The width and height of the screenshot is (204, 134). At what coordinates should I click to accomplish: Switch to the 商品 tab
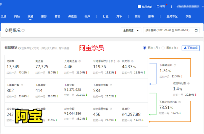pos(17,16)
